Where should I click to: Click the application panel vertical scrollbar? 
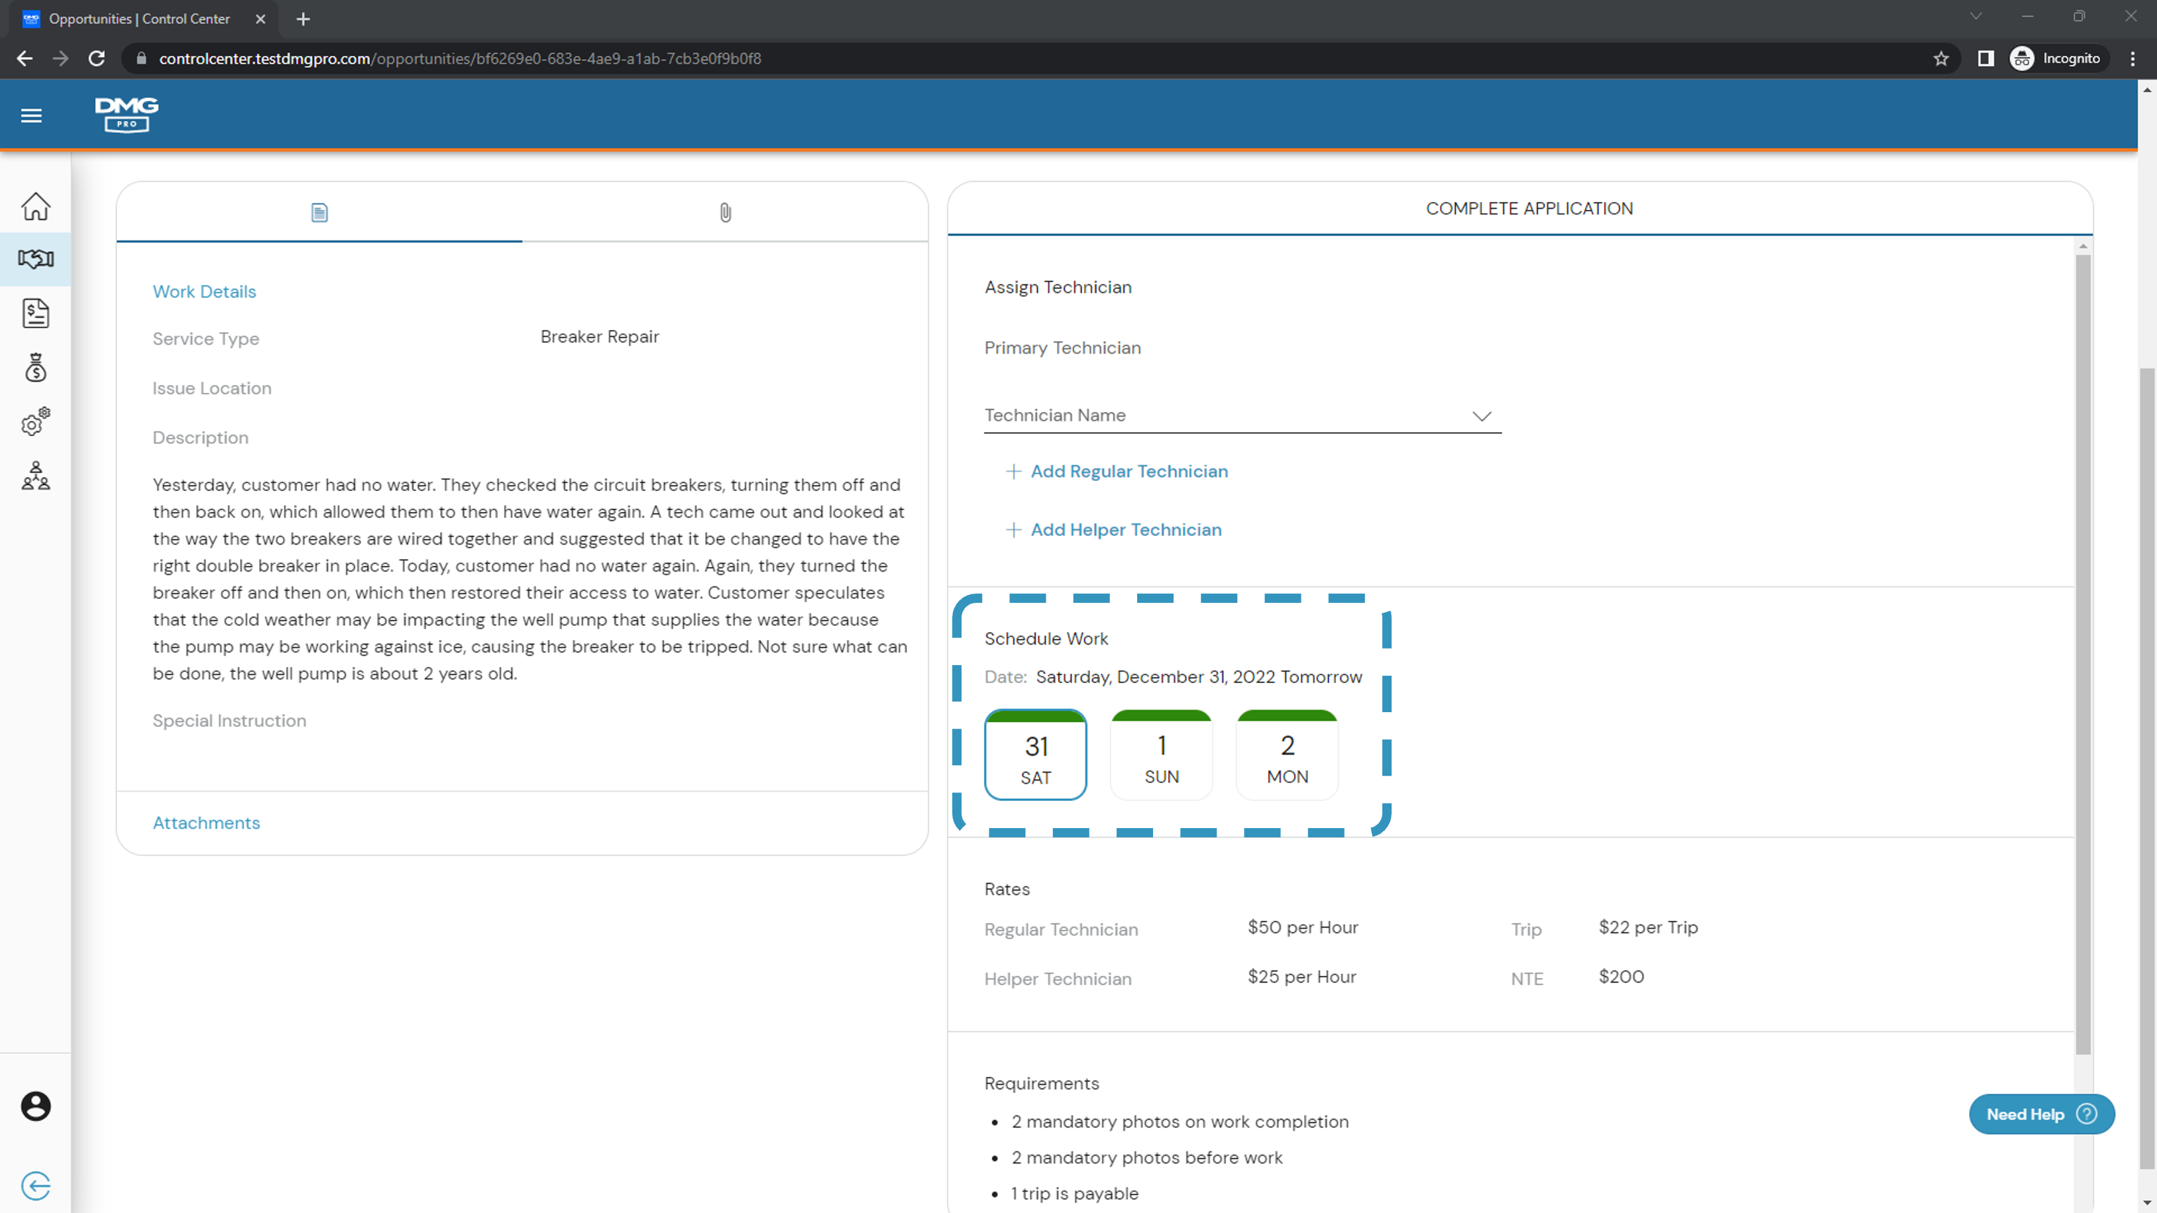[2083, 653]
